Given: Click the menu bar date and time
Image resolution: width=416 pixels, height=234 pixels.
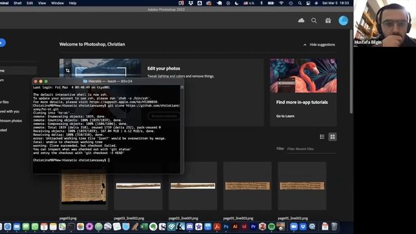Looking at the screenshot, I should pyautogui.click(x=335, y=3).
